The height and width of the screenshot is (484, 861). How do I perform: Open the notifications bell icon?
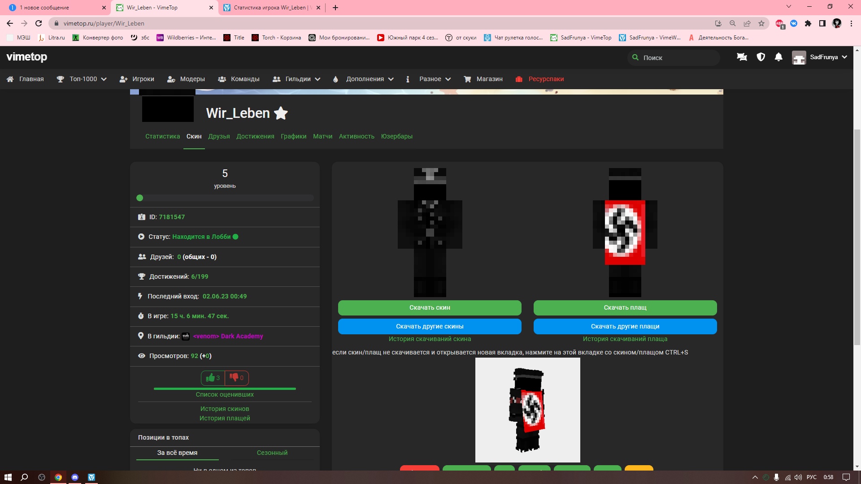point(778,57)
